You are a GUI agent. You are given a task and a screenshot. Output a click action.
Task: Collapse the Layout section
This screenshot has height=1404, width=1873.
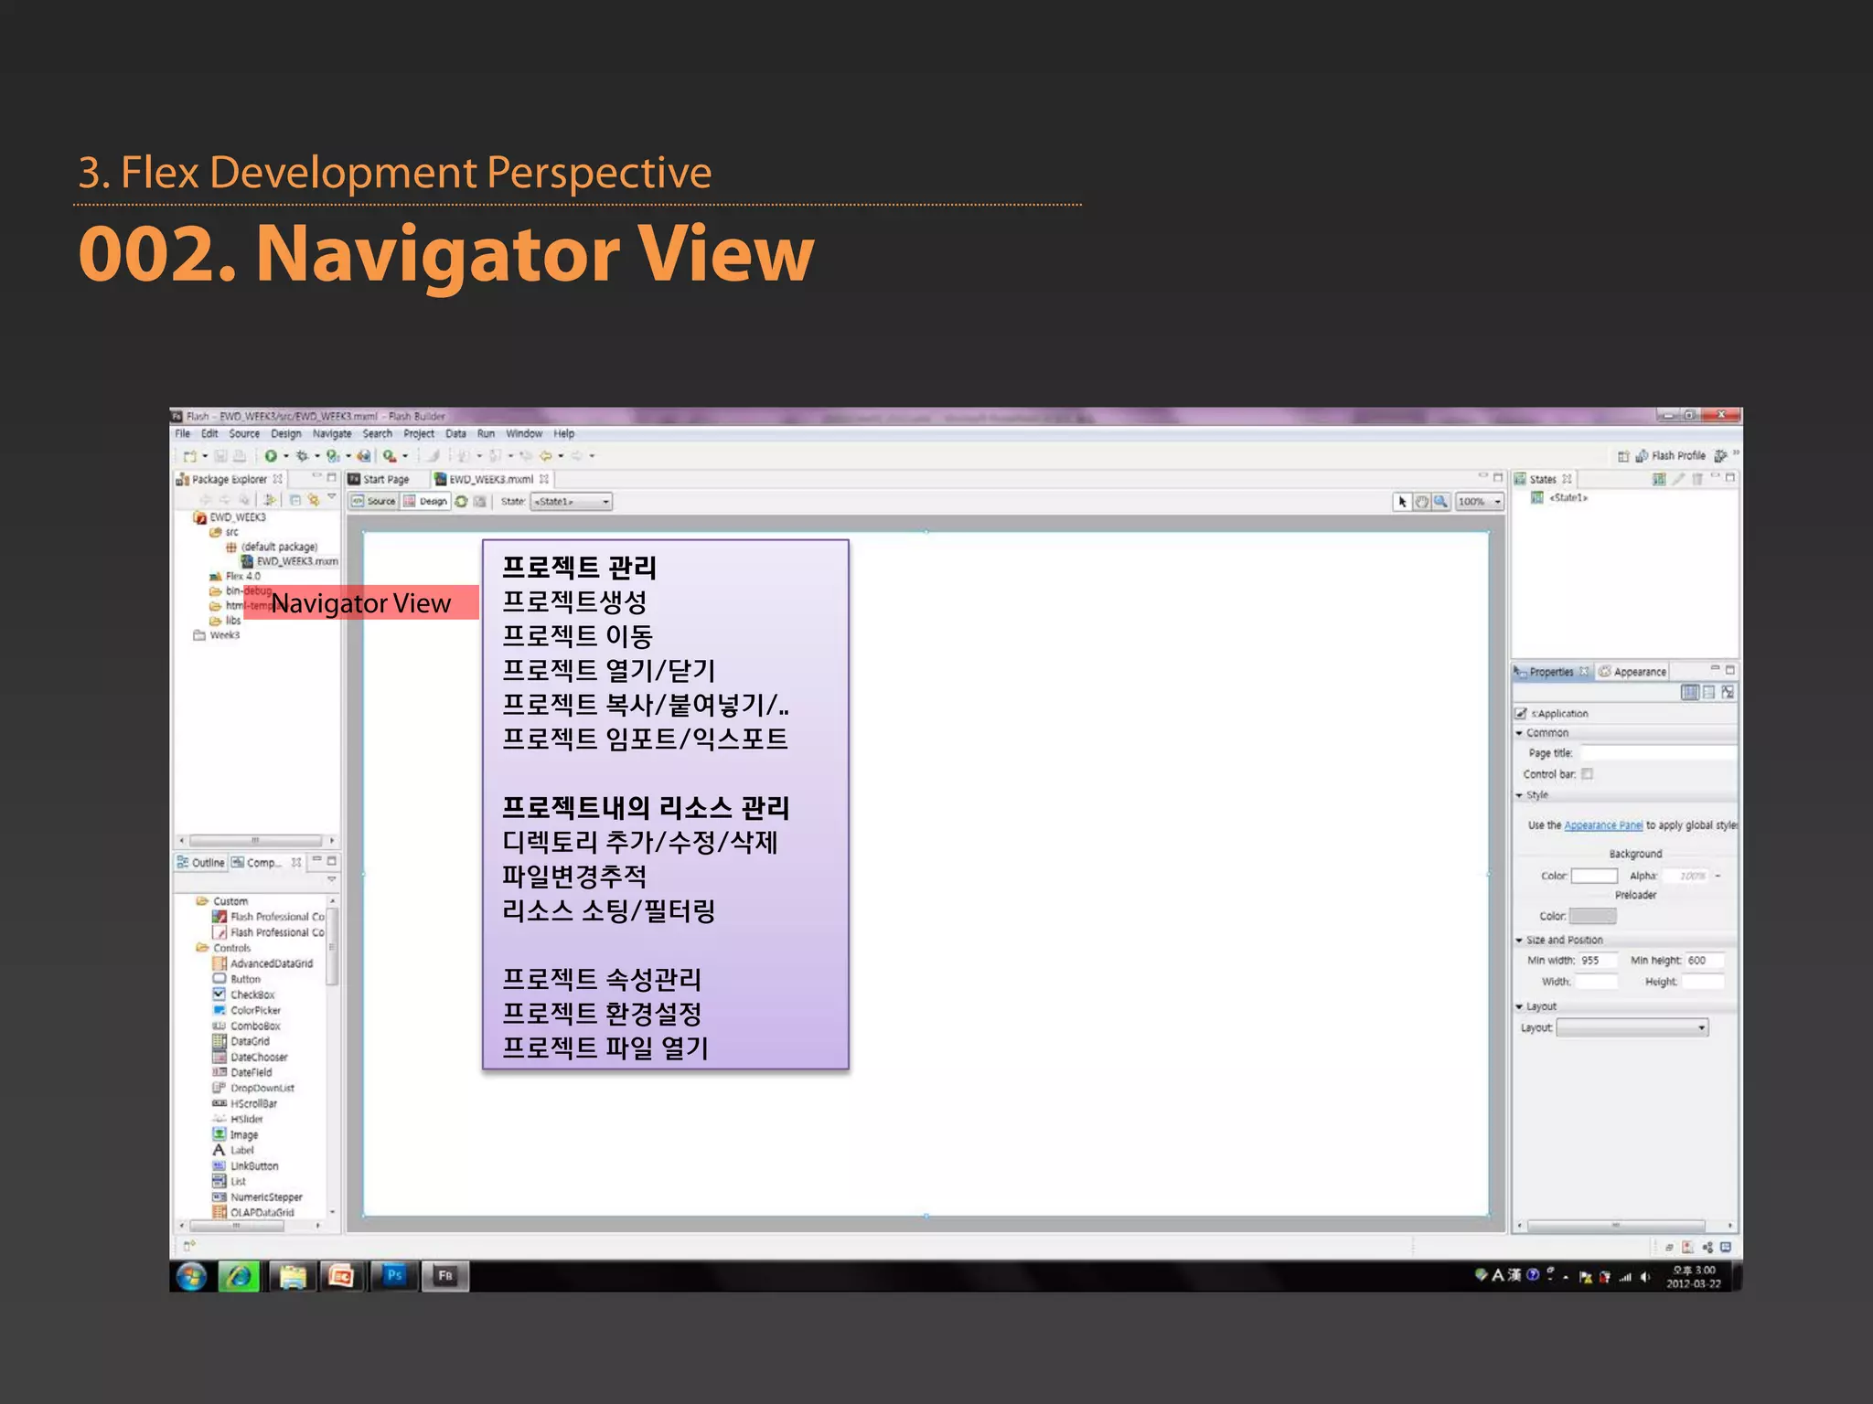(x=1519, y=1006)
